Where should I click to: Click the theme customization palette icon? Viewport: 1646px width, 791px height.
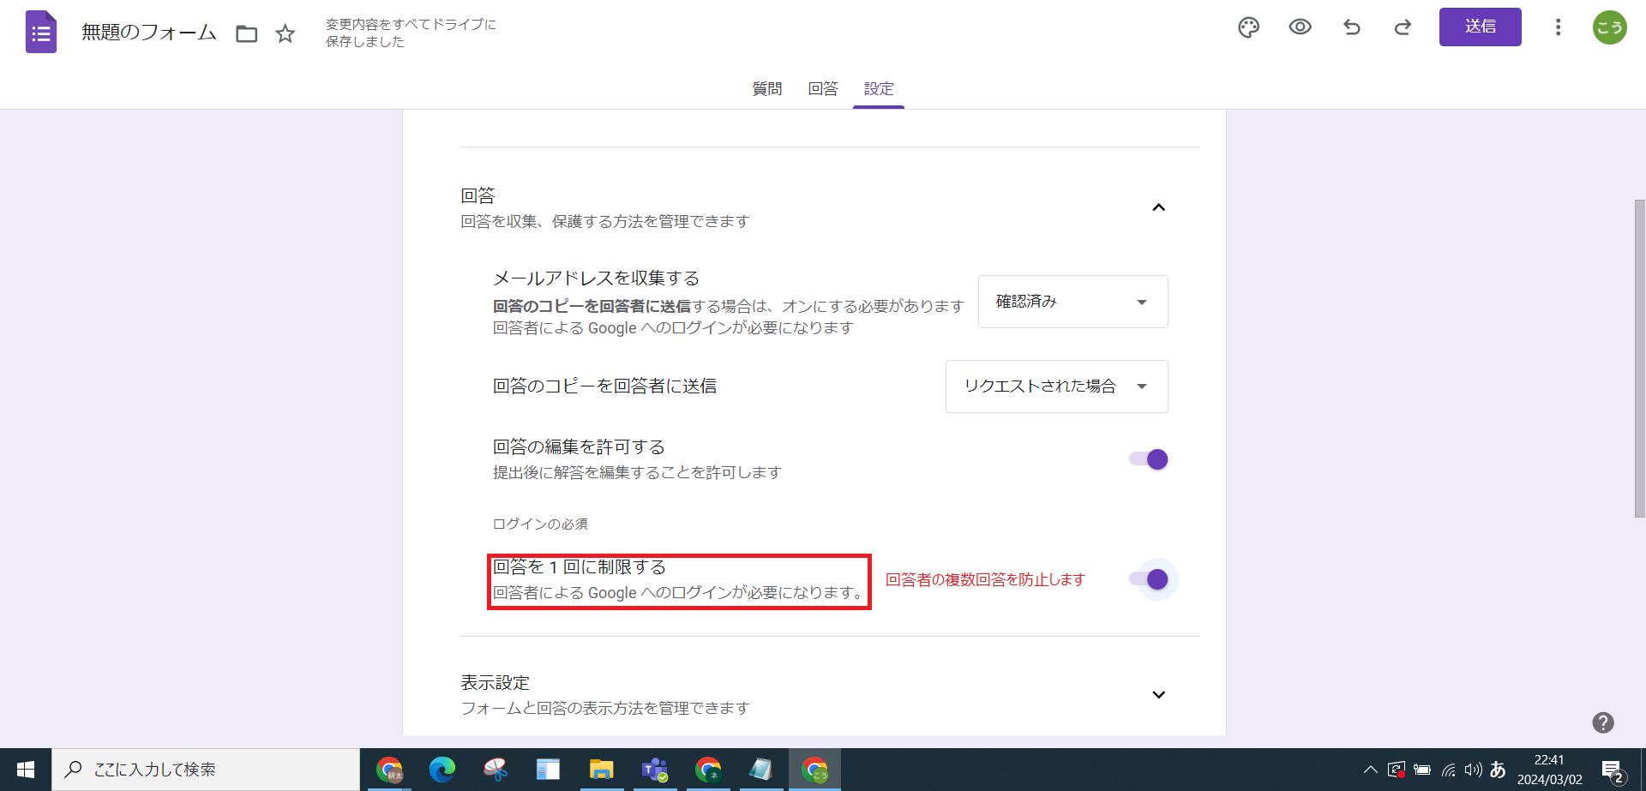click(x=1248, y=27)
